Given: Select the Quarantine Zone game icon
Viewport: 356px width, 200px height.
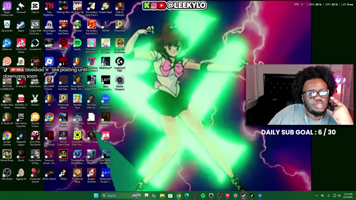Looking at the screenshot, I should (x=77, y=139).
